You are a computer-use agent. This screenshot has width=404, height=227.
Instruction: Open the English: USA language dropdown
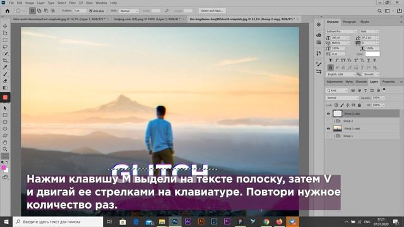341,74
